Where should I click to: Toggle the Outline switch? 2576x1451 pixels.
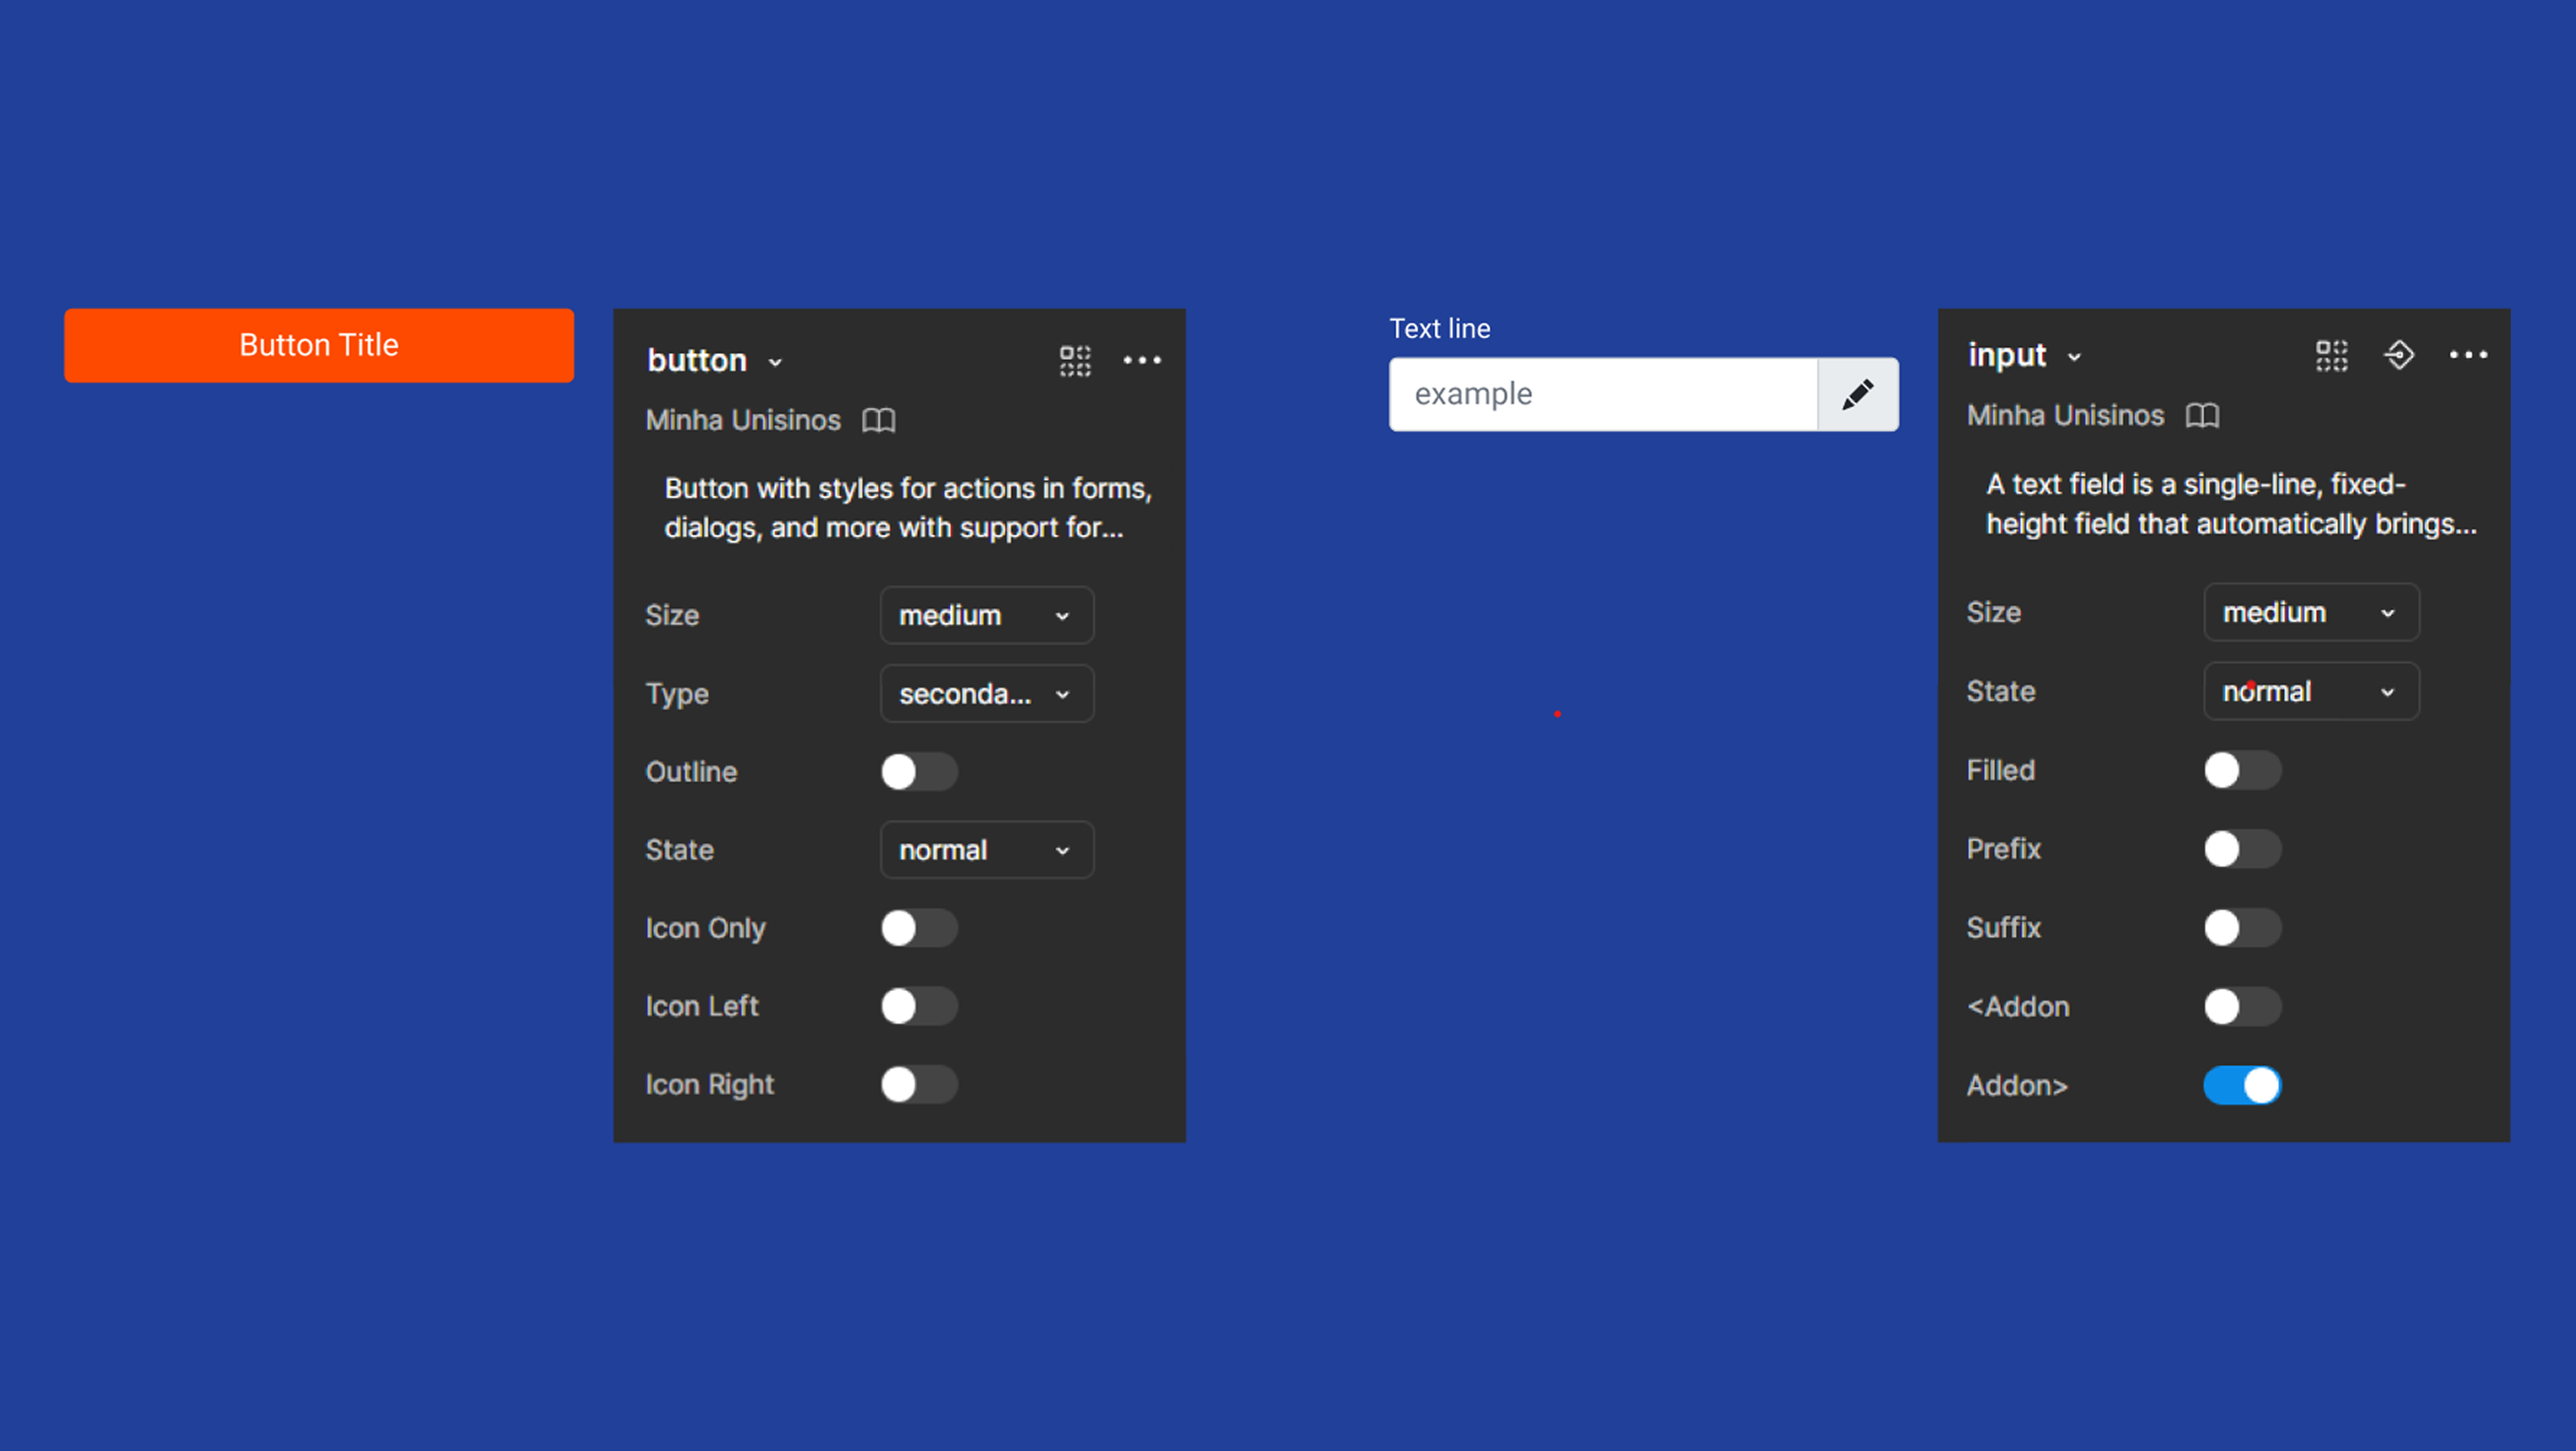[919, 772]
